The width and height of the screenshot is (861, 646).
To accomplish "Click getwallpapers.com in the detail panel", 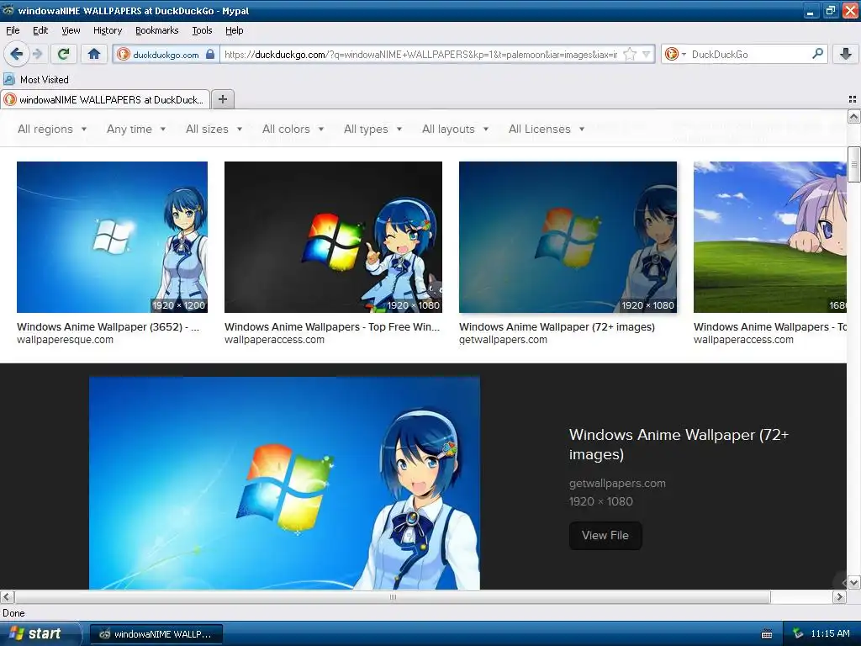I will click(617, 484).
